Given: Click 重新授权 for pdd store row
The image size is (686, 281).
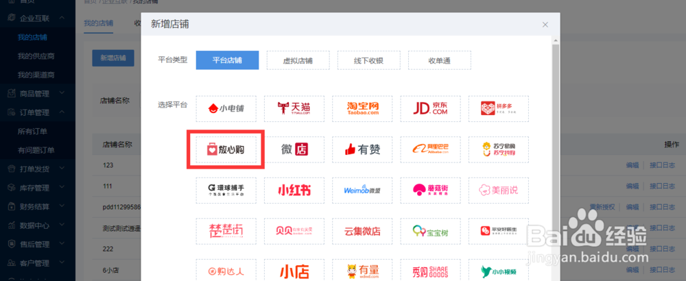Looking at the screenshot, I should click(x=602, y=207).
